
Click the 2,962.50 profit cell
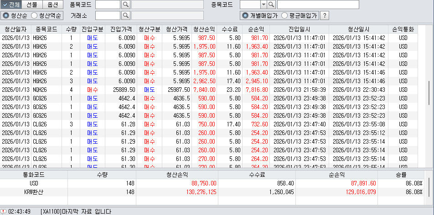(204, 81)
